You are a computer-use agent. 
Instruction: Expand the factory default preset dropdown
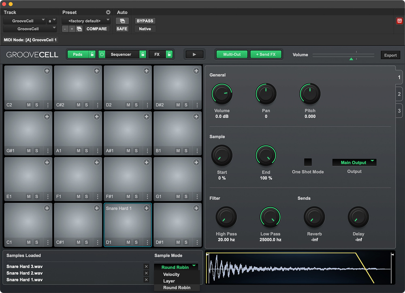(x=86, y=21)
